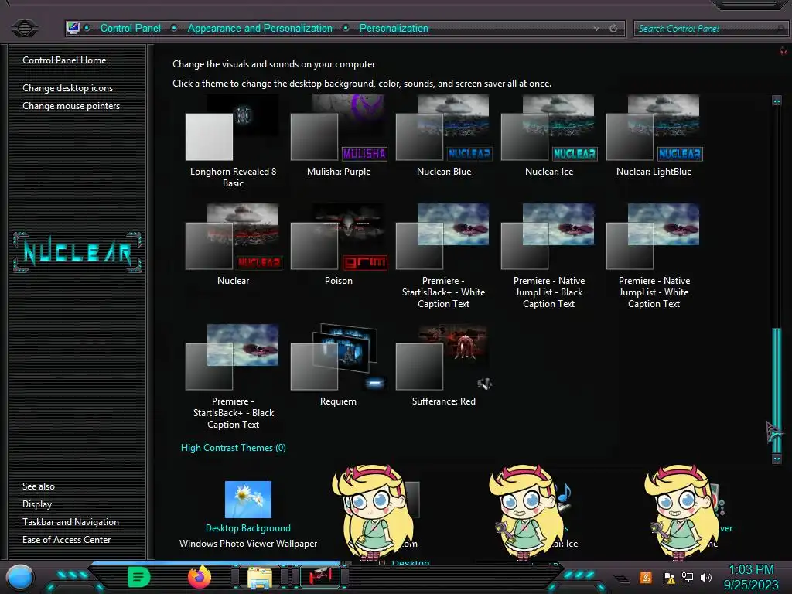Viewport: 792px width, 594px height.
Task: Select the Longhorn Revealed 8 Basic theme
Action: [x=233, y=142]
